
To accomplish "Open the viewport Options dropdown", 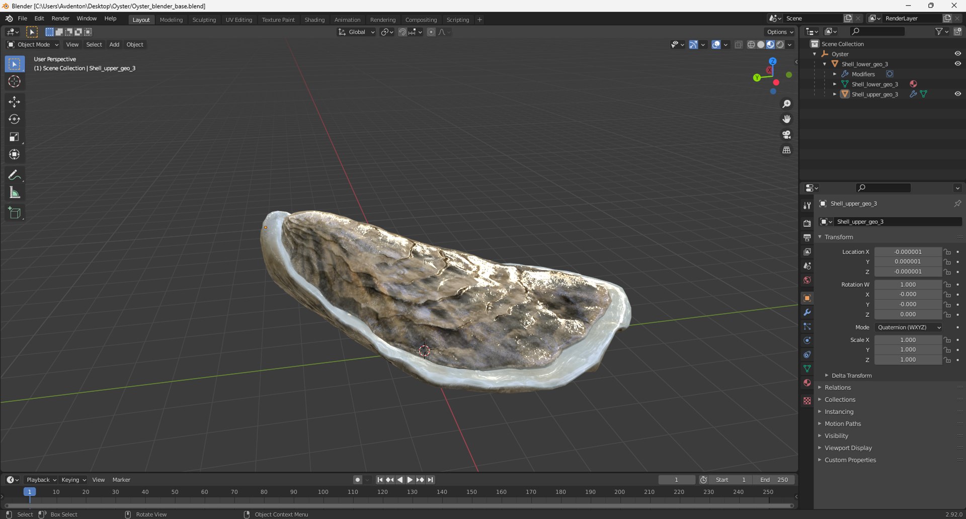I will (x=780, y=32).
